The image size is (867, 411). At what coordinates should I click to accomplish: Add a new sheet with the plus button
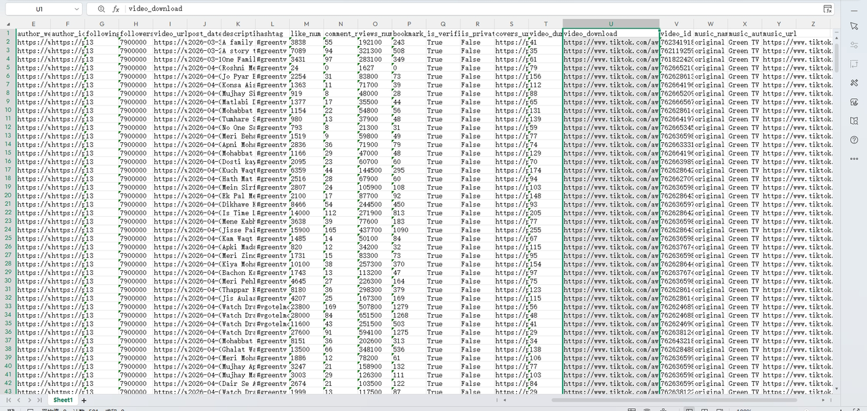(x=84, y=400)
